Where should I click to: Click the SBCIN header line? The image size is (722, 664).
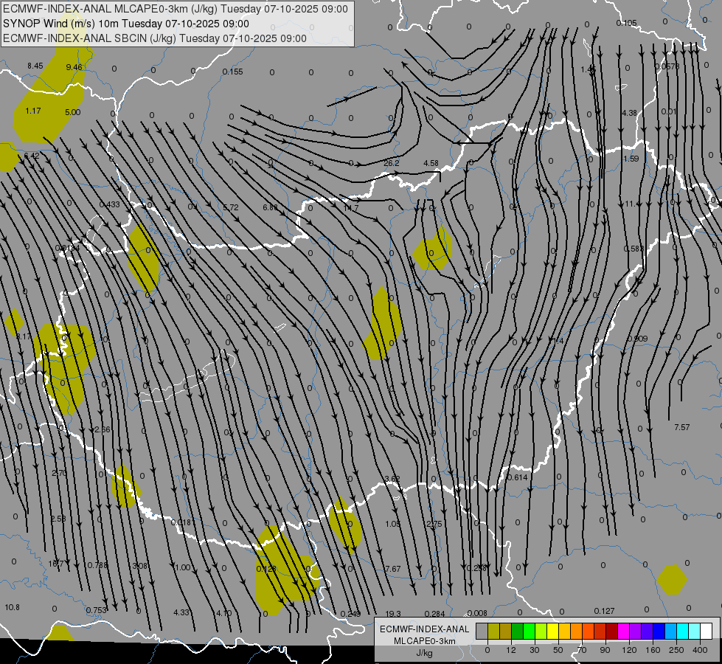tap(154, 38)
